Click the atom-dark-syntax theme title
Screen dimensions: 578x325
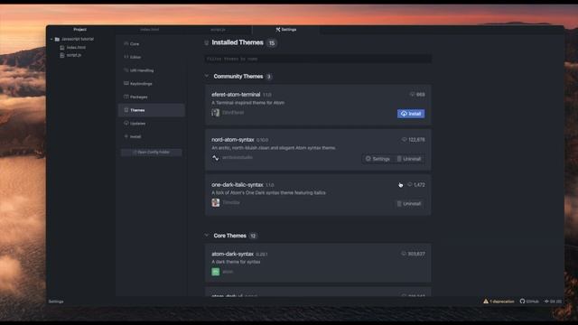(233, 254)
